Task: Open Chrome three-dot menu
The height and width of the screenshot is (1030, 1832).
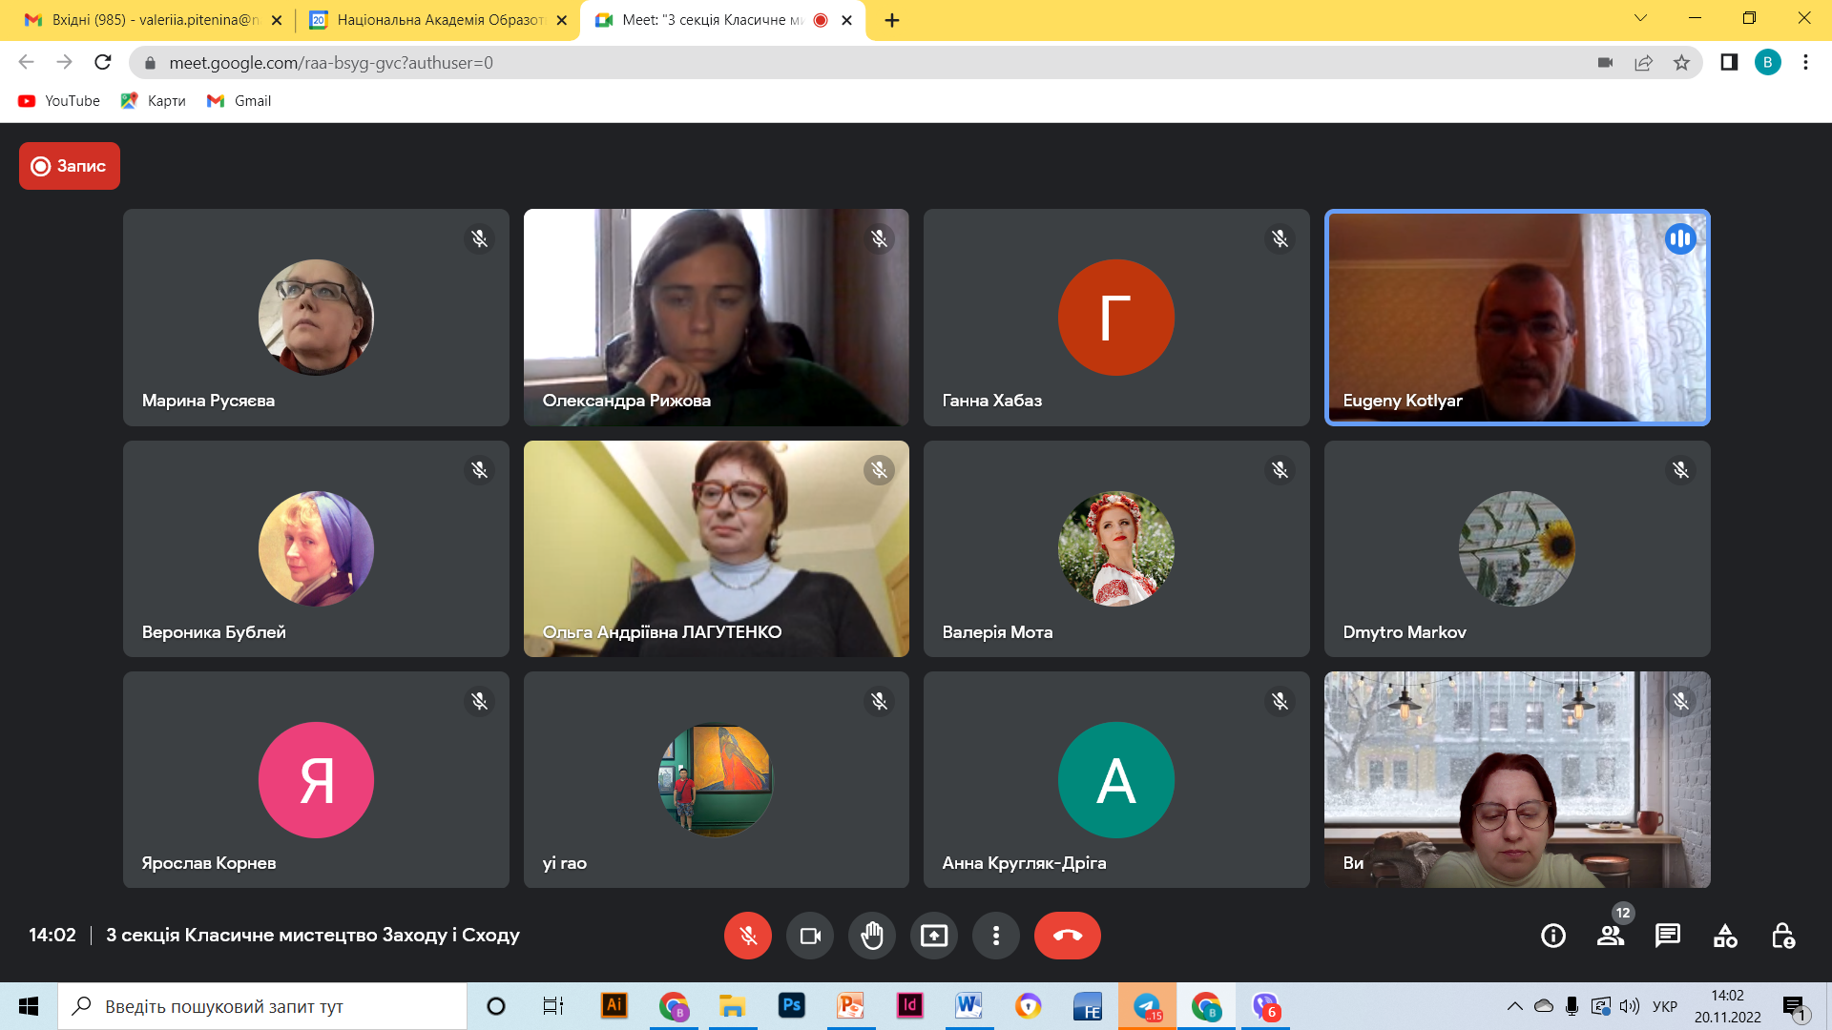Action: click(1805, 63)
